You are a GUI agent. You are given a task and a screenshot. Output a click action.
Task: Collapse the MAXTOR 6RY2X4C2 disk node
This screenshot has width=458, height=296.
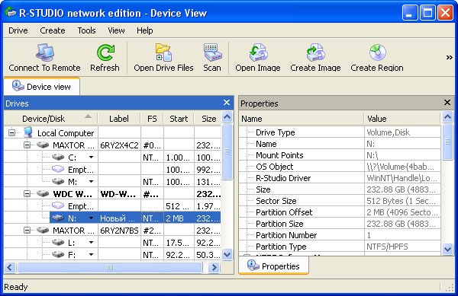coord(27,145)
